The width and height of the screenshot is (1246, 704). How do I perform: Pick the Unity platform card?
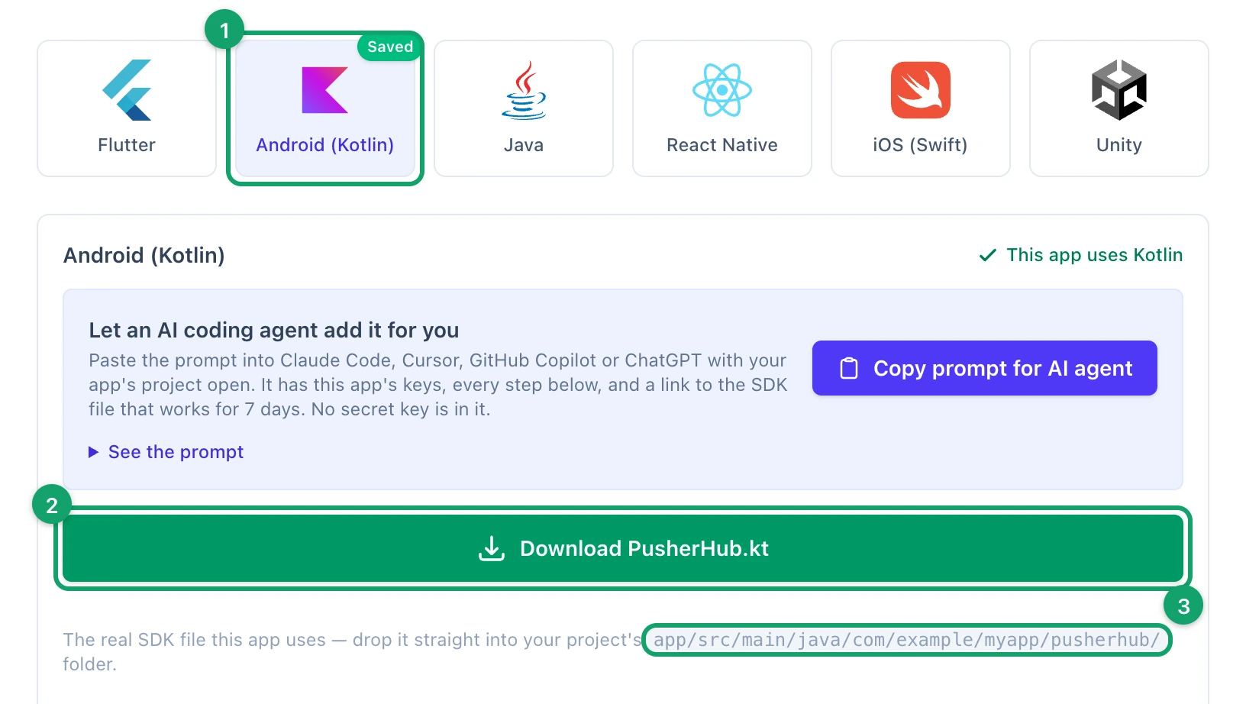1119,108
